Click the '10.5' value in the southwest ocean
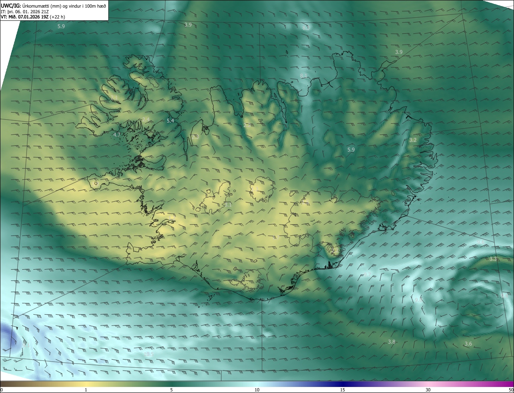The height and width of the screenshot is (393, 514). pos(149,354)
